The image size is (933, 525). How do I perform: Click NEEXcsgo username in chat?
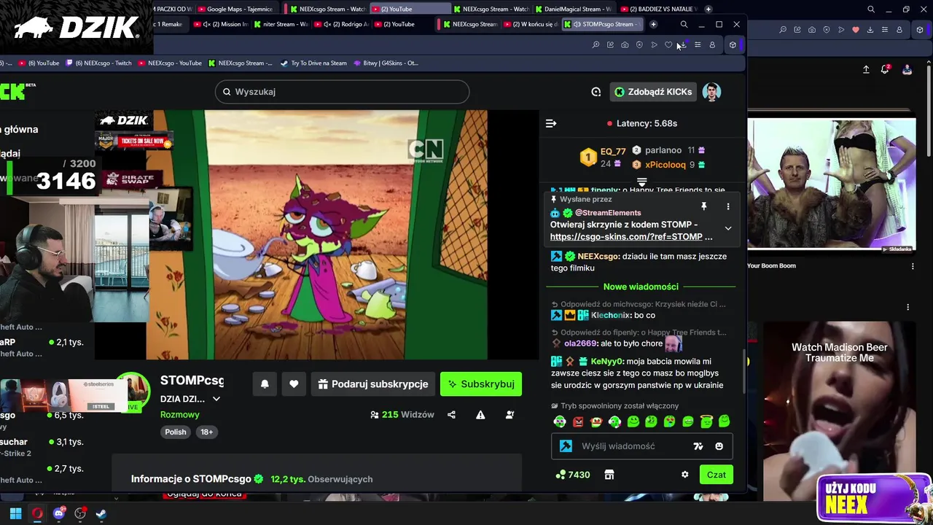tap(598, 257)
